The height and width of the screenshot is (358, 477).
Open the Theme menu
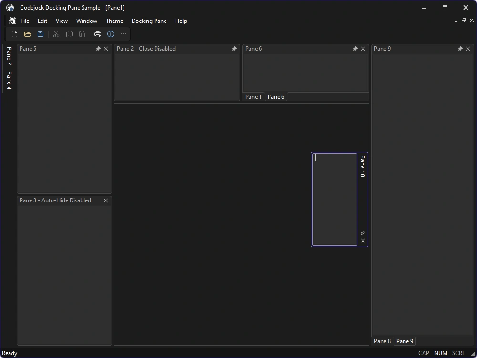pos(114,21)
